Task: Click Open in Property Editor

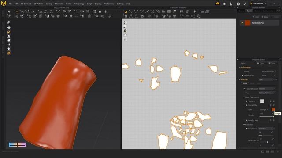Action: (260, 63)
